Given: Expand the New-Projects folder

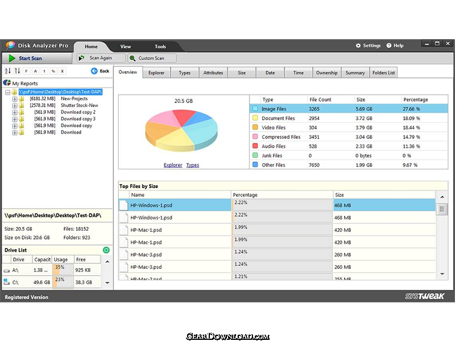Looking at the screenshot, I should pyautogui.click(x=15, y=99).
